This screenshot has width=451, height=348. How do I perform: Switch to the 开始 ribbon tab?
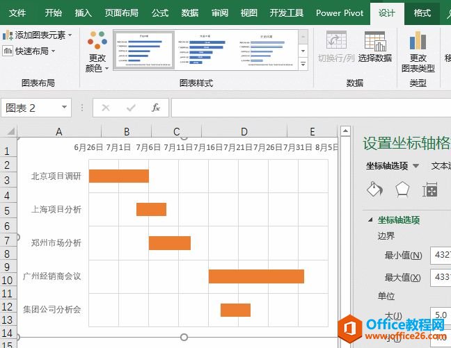[53, 13]
